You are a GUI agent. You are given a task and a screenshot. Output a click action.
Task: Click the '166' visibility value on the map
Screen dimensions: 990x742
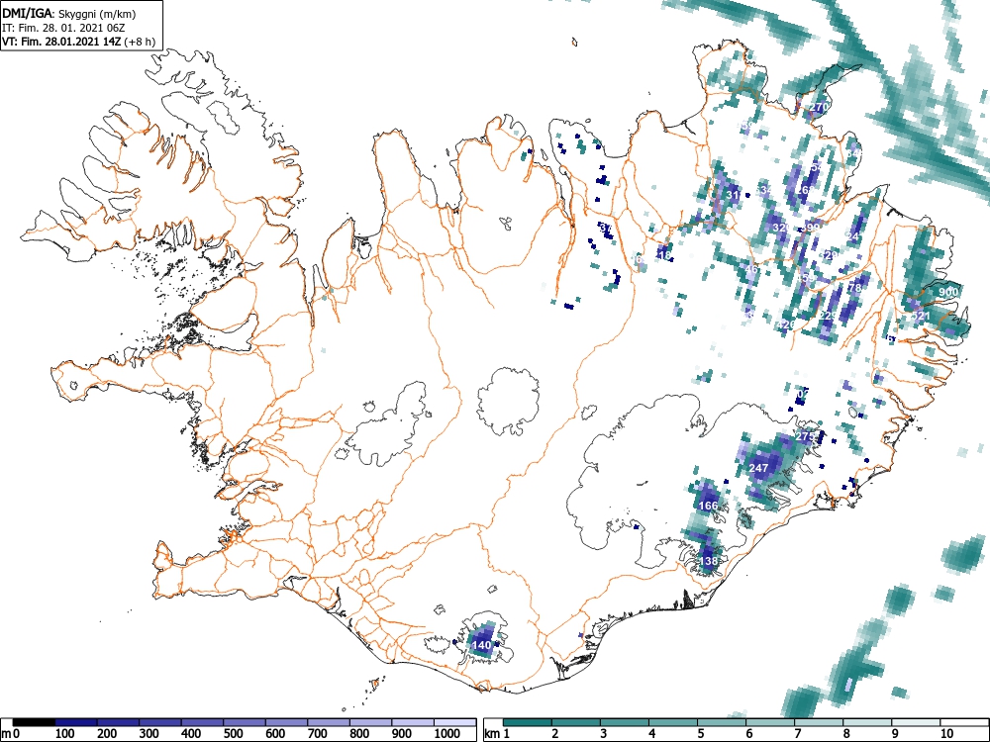(x=709, y=506)
